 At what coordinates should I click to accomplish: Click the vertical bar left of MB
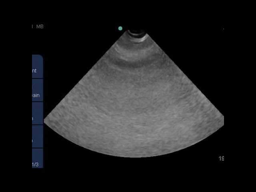click(32, 26)
